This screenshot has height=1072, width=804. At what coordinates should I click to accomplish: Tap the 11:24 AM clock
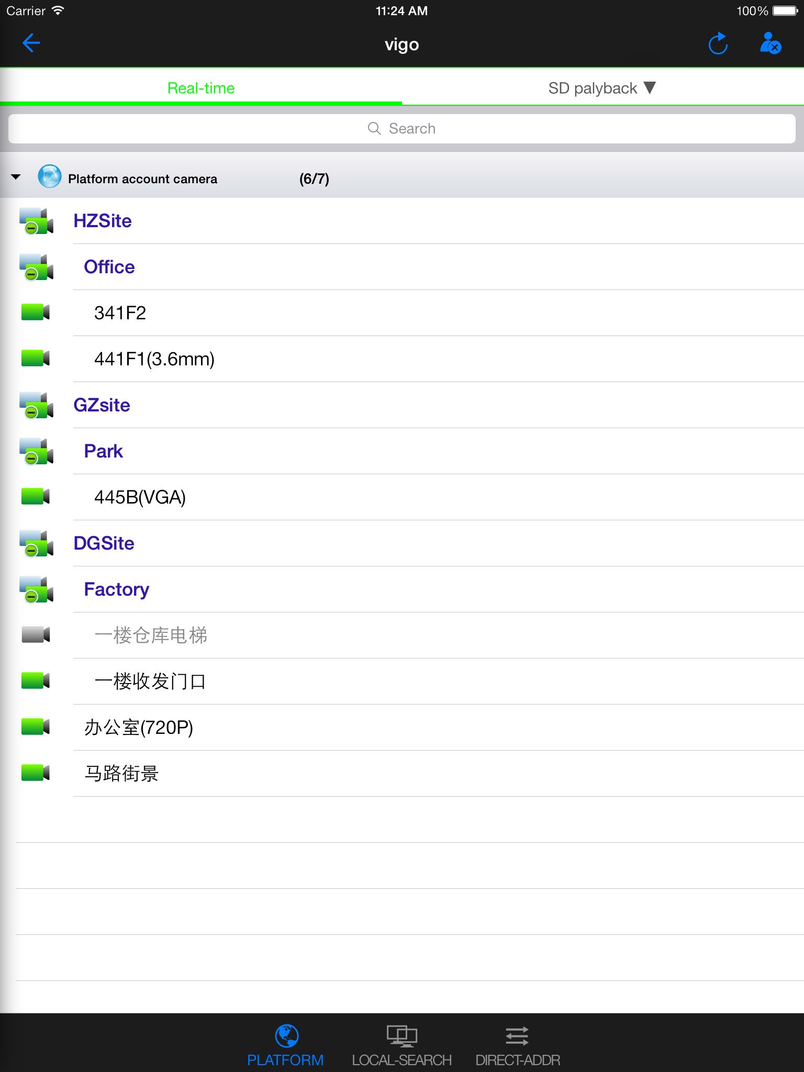coord(401,10)
